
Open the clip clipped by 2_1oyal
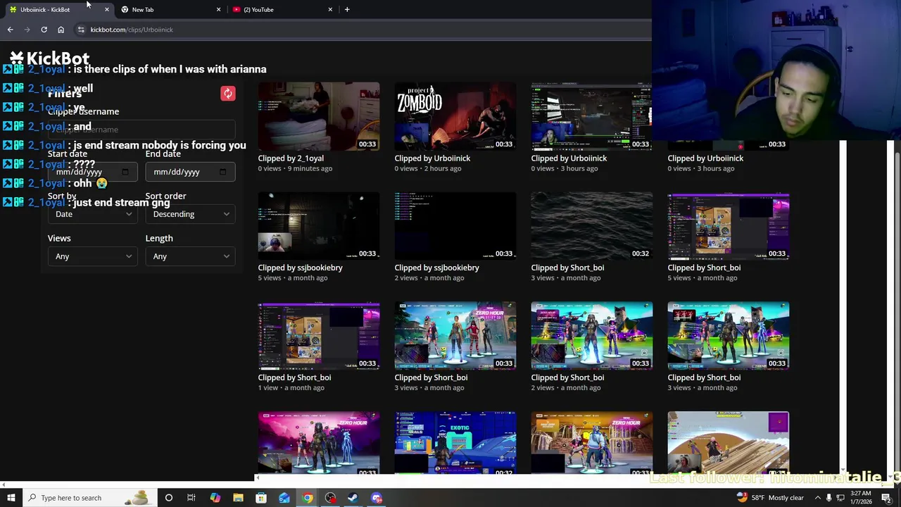point(319,116)
